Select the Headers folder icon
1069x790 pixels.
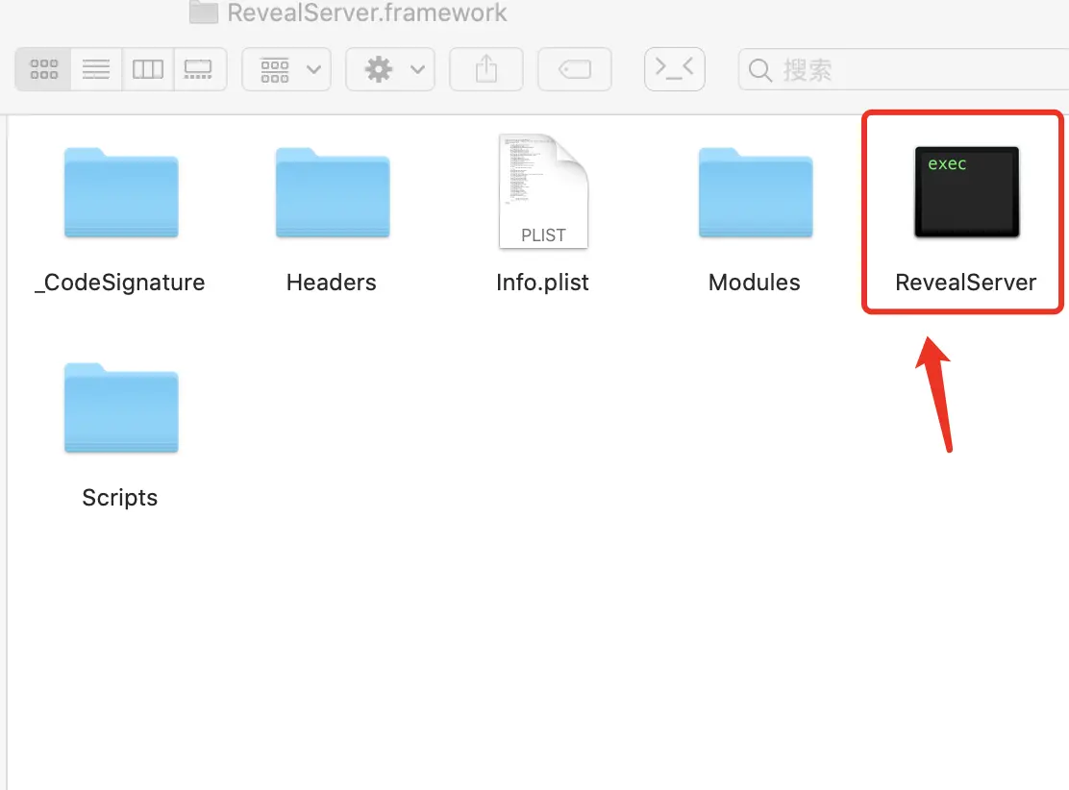pyautogui.click(x=333, y=193)
